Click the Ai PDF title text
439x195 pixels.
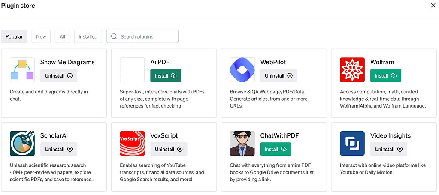tap(160, 62)
